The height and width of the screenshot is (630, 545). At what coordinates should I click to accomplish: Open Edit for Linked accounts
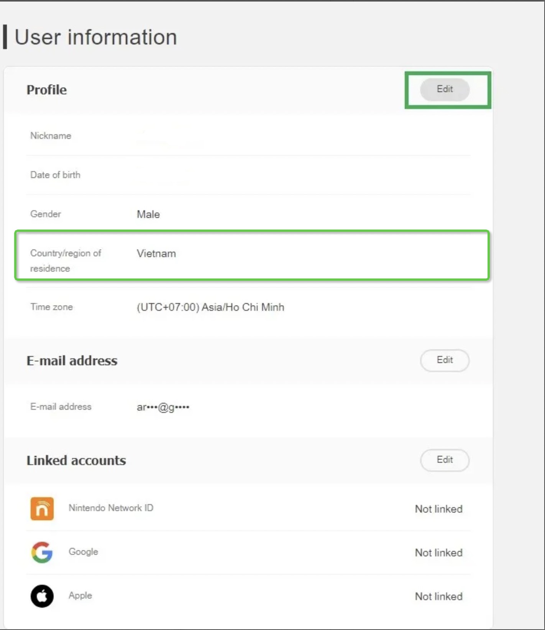point(445,460)
